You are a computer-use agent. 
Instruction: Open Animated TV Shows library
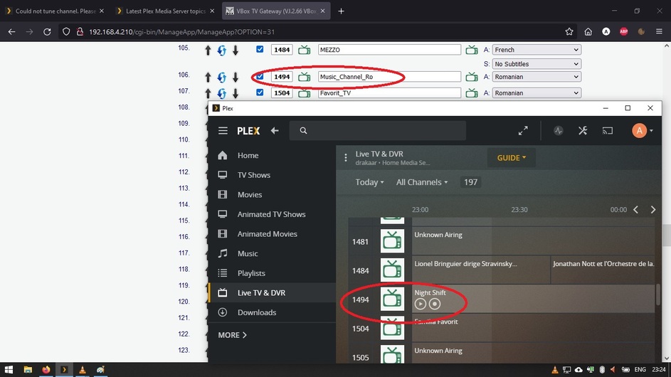tap(273, 214)
